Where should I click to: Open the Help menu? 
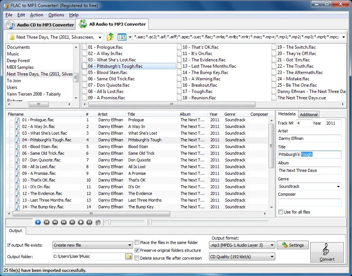[x=74, y=15]
